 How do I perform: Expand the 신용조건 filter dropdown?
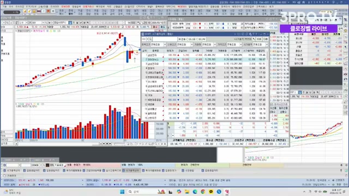click(x=191, y=45)
